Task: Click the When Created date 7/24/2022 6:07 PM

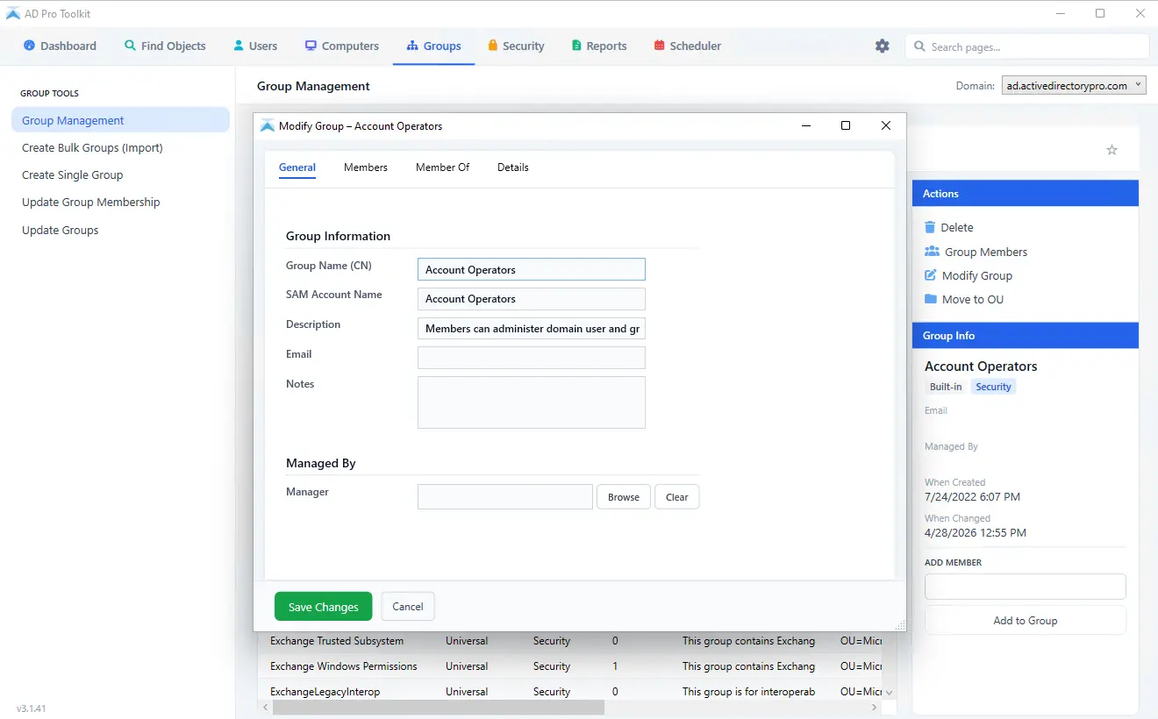Action: [x=972, y=497]
